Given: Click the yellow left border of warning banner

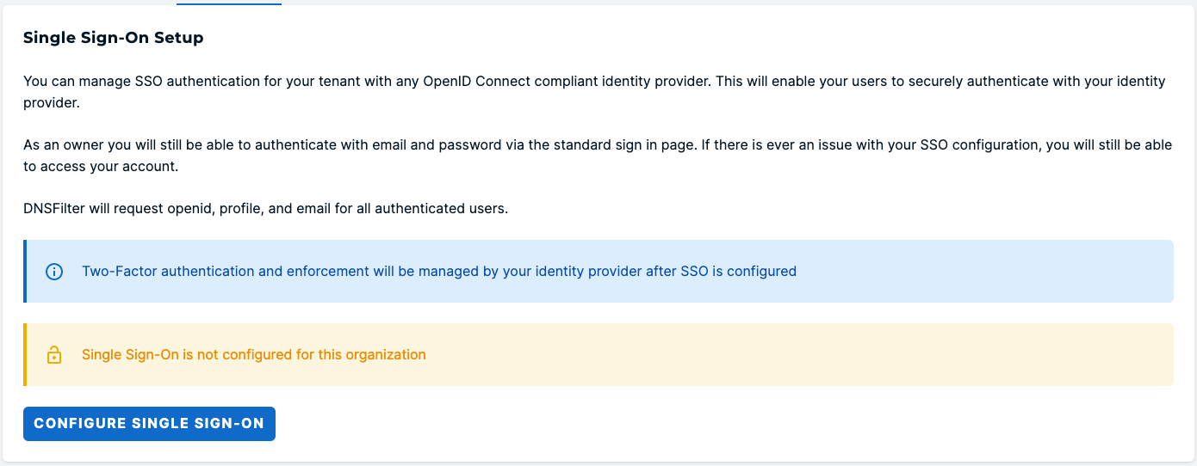Looking at the screenshot, I should click(25, 354).
